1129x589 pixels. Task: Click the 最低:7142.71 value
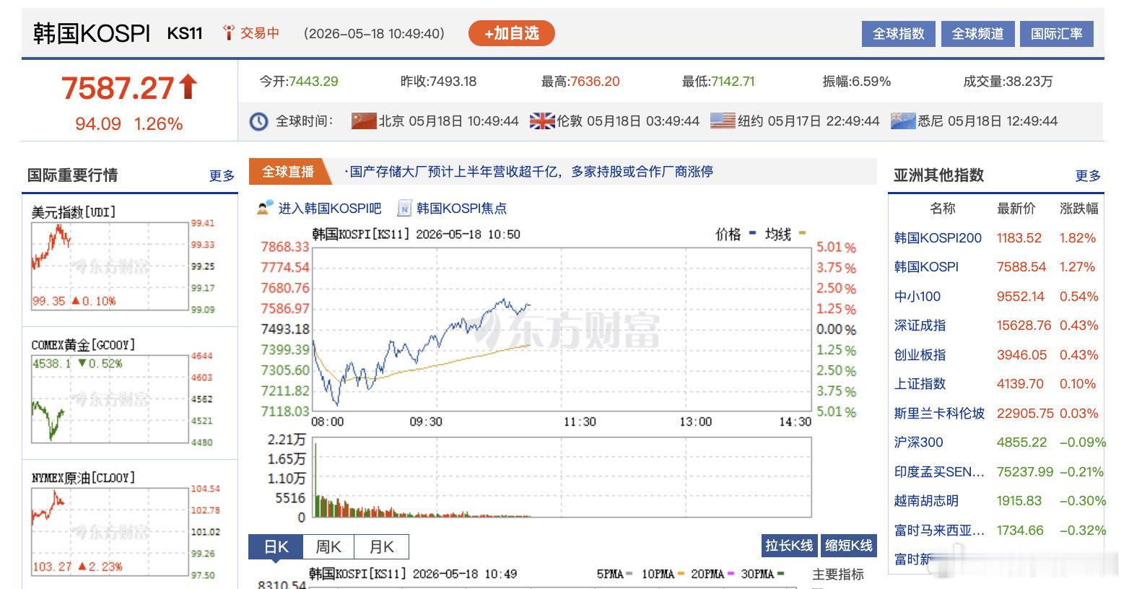718,82
